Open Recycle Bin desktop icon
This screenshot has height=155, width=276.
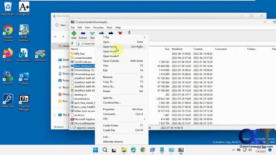tap(8, 9)
